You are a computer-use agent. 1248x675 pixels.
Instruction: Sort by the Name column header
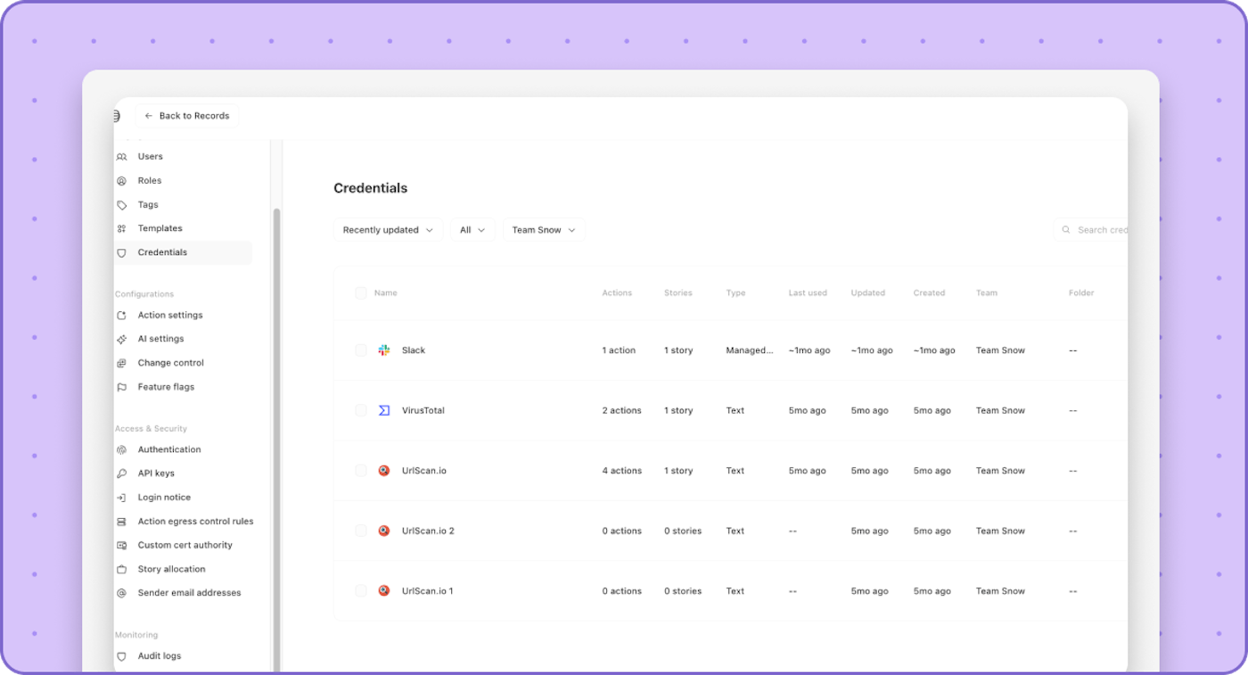click(x=386, y=293)
